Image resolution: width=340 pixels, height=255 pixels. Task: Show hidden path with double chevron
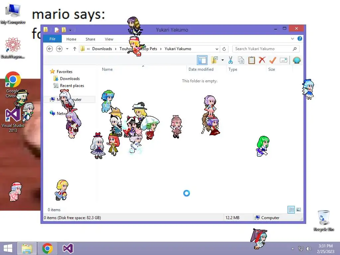[x=88, y=49]
